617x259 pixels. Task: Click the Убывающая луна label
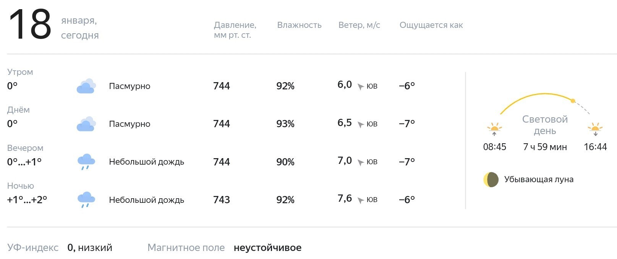539,180
